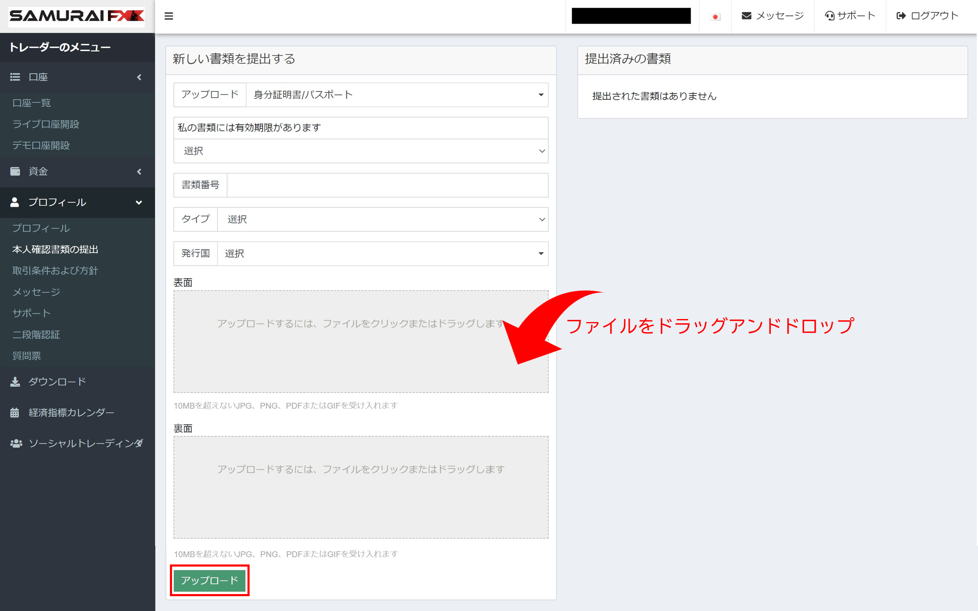Click サポート link in top bar
This screenshot has width=978, height=611.
850,16
